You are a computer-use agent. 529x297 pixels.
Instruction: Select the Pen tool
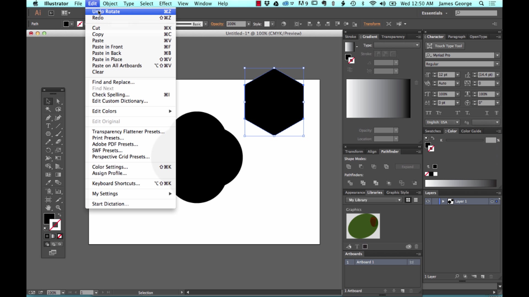tap(48, 118)
